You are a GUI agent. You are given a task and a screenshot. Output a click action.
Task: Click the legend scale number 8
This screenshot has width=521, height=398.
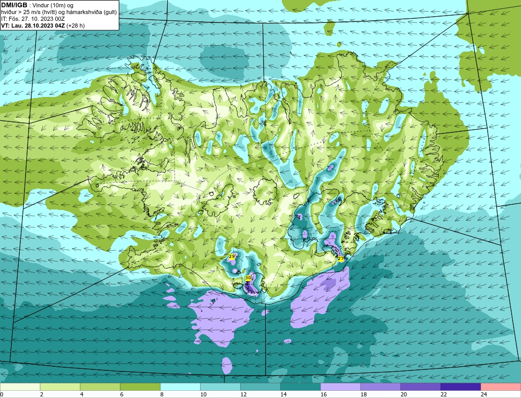pyautogui.click(x=162, y=395)
